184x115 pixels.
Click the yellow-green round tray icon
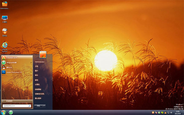[162, 113]
